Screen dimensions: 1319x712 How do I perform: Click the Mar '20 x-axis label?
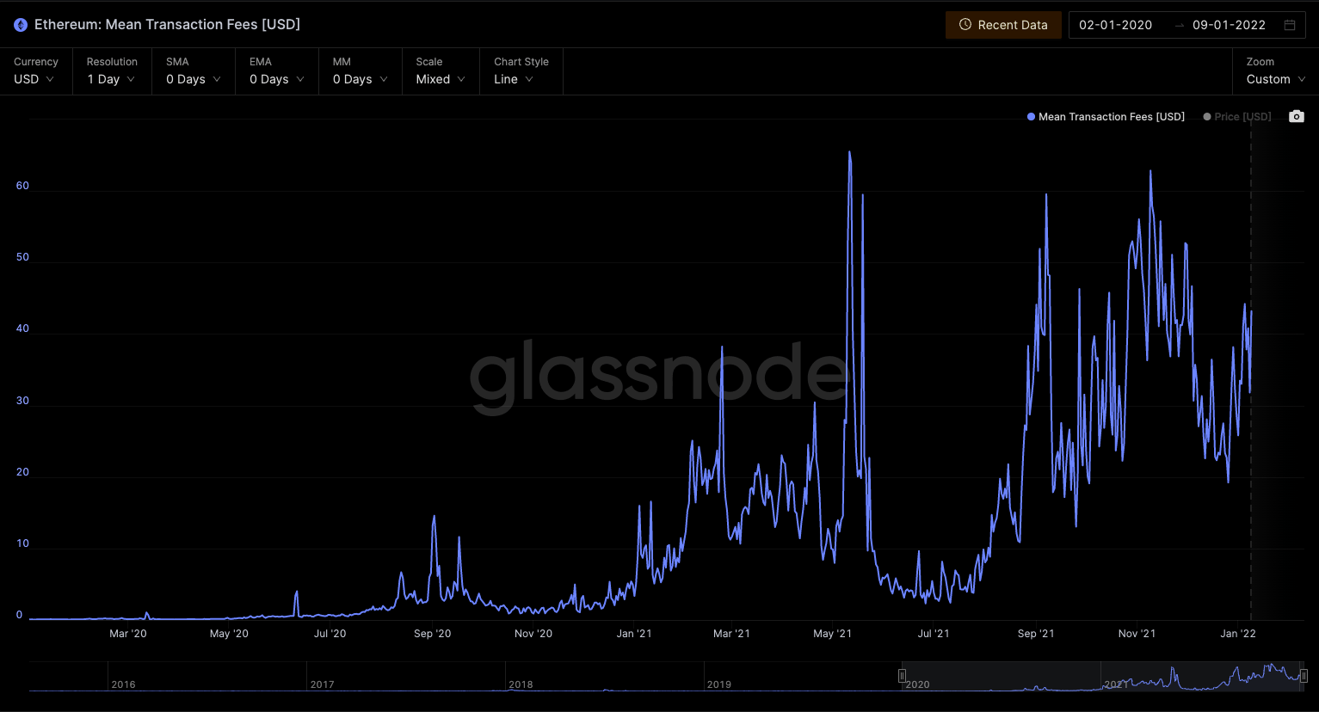[128, 634]
